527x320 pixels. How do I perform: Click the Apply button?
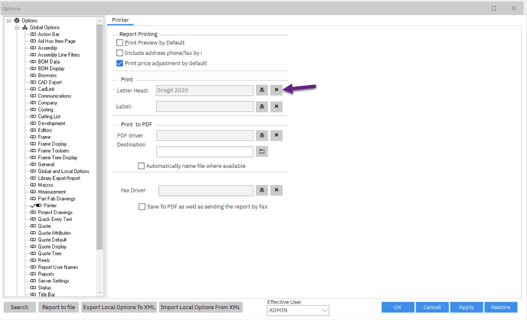(466, 307)
